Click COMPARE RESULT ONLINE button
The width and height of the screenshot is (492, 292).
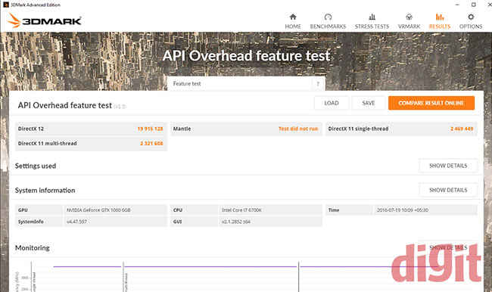(431, 103)
